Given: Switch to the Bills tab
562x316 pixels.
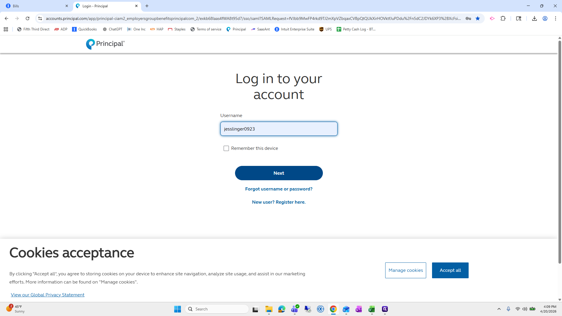Looking at the screenshot, I should (x=35, y=6).
